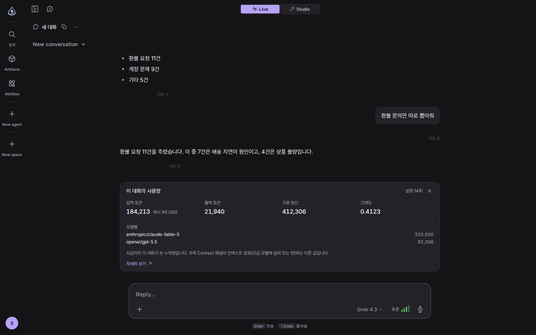Open the Grok 4.3 model selector

369,309
